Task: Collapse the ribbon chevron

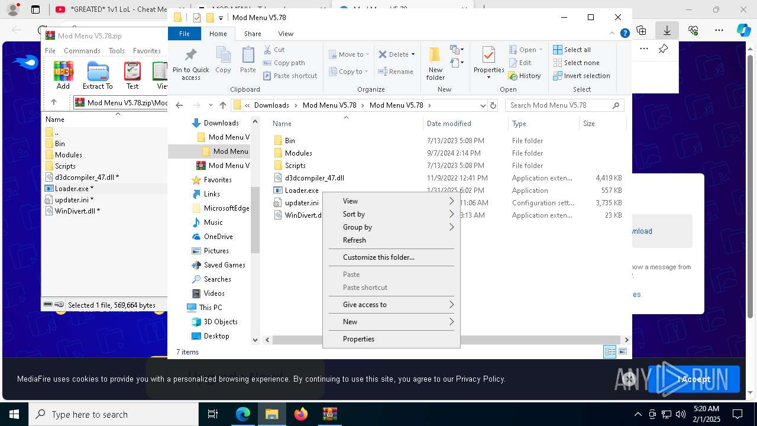Action: click(x=613, y=34)
